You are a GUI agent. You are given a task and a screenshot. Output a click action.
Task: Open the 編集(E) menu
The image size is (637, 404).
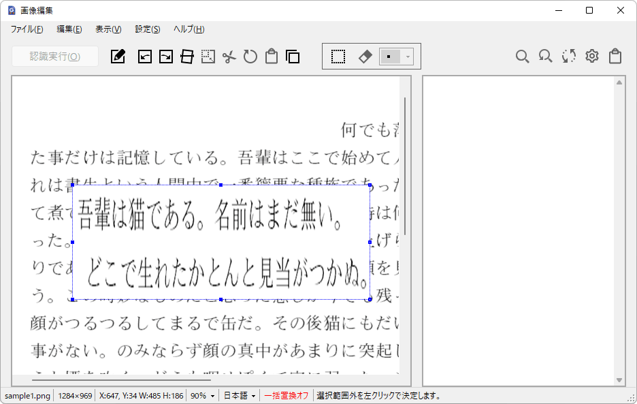pyautogui.click(x=69, y=29)
